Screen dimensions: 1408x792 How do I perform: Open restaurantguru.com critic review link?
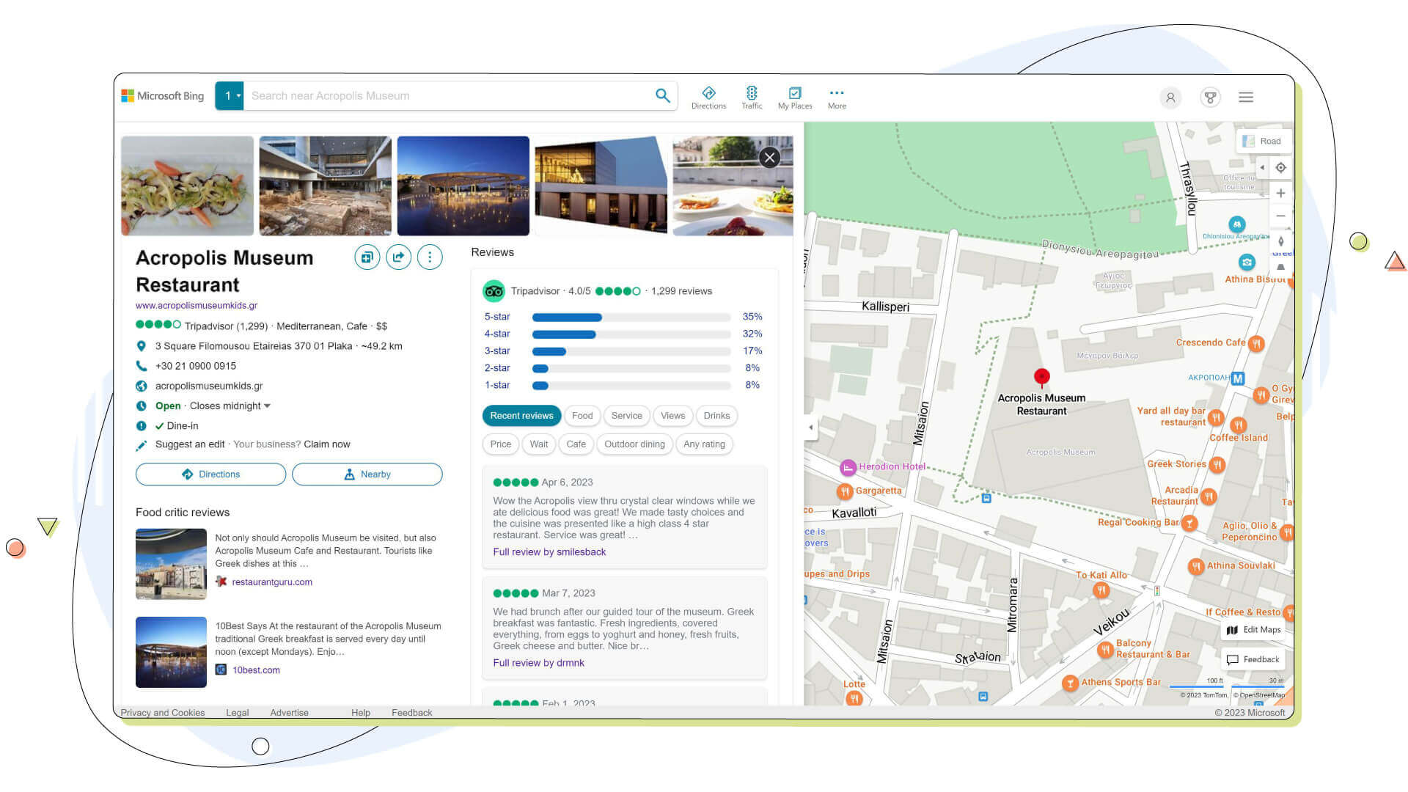click(x=272, y=582)
